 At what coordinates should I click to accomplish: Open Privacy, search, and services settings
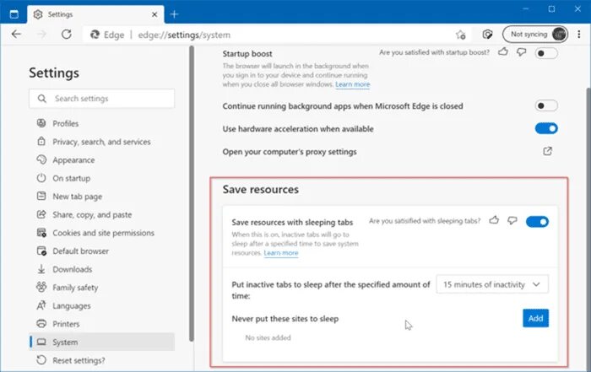click(101, 142)
